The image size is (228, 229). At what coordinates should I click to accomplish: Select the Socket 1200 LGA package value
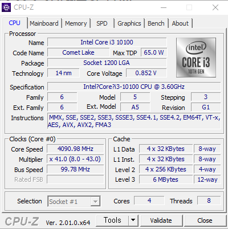pos(107,63)
